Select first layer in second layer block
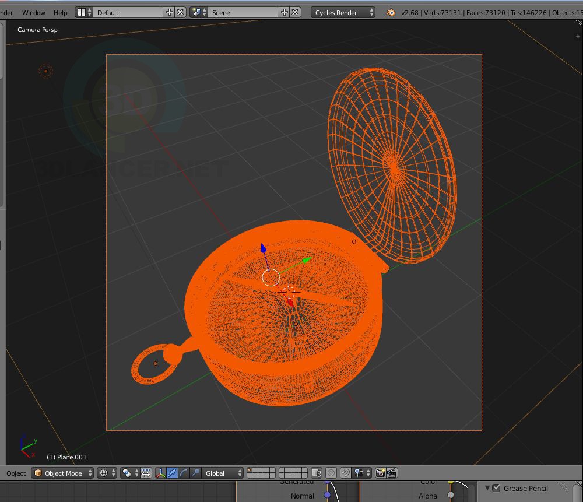This screenshot has width=583, height=502. (282, 471)
